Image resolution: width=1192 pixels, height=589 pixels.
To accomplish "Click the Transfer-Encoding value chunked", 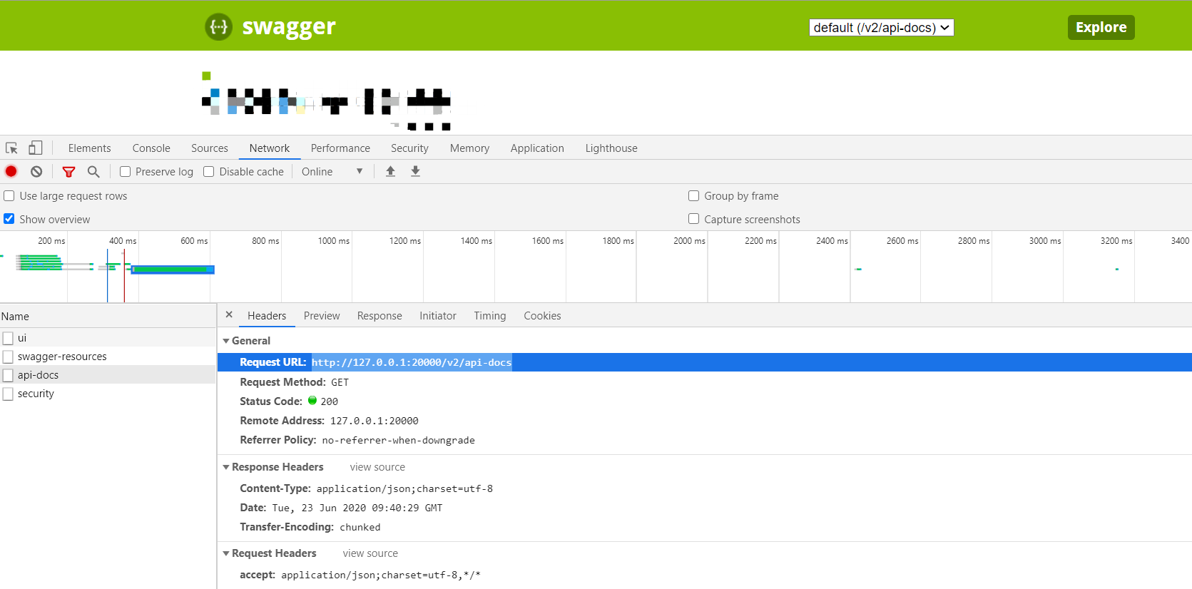I will point(360,527).
